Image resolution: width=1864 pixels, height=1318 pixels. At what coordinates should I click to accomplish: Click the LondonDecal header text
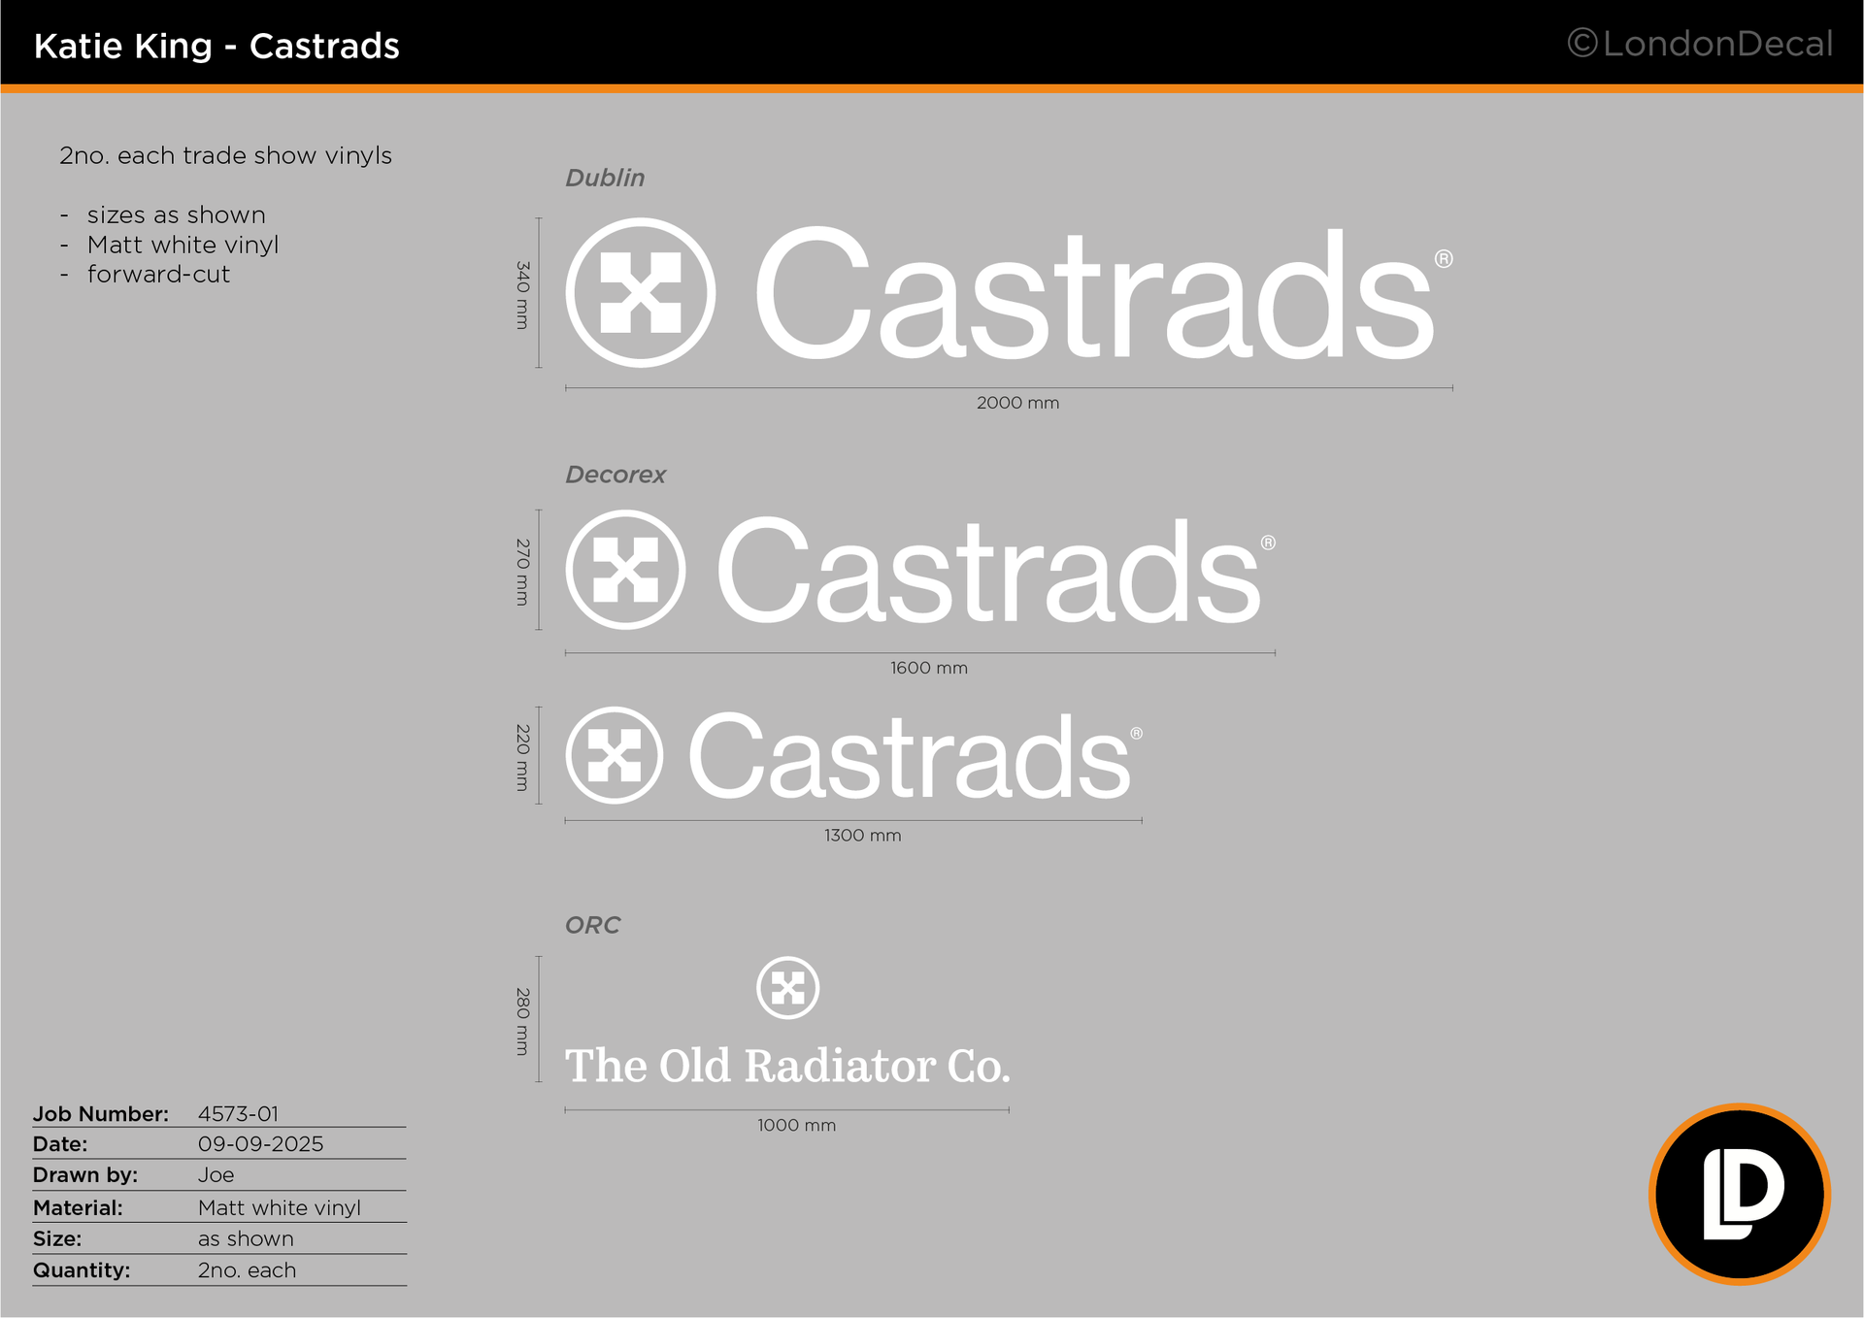pos(1716,44)
